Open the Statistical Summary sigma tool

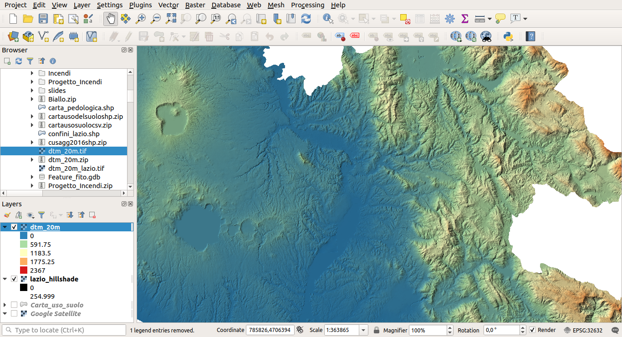coord(464,19)
